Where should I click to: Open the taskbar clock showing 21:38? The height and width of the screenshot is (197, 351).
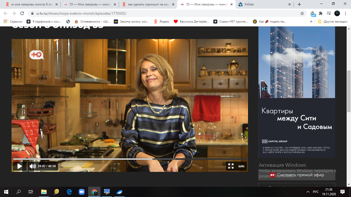(x=329, y=192)
